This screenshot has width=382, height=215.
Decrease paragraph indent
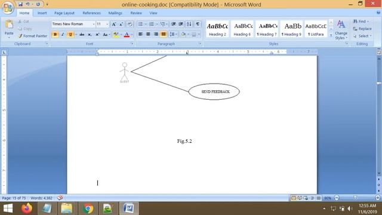[x=174, y=24]
